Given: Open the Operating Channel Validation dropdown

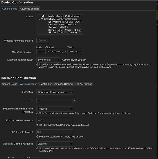Looking at the screenshot, I should click(x=55, y=144).
